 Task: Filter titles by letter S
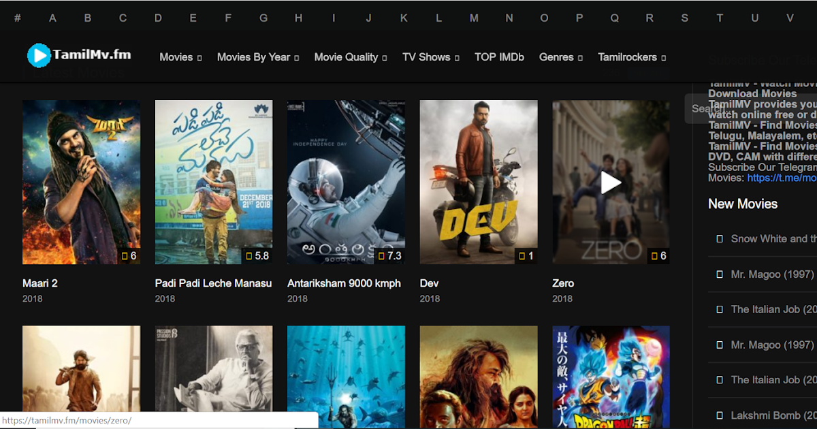[x=685, y=18]
